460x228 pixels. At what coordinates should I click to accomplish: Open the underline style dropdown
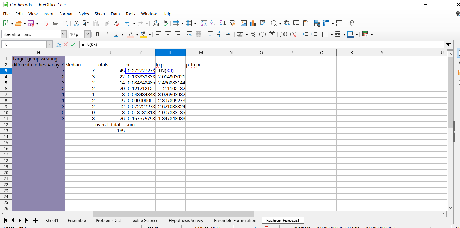click(122, 35)
